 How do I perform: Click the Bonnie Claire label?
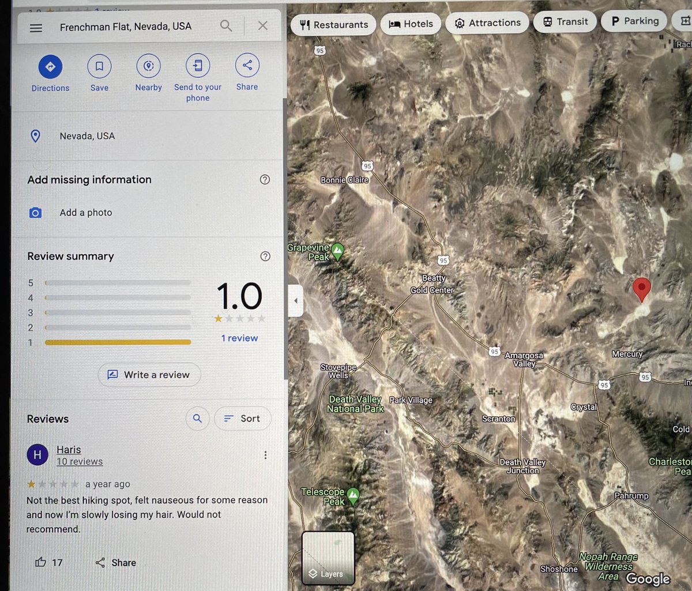pyautogui.click(x=344, y=180)
